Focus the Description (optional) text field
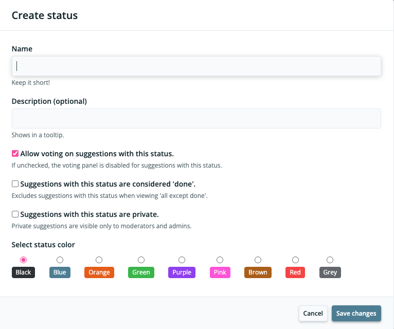 [196, 118]
